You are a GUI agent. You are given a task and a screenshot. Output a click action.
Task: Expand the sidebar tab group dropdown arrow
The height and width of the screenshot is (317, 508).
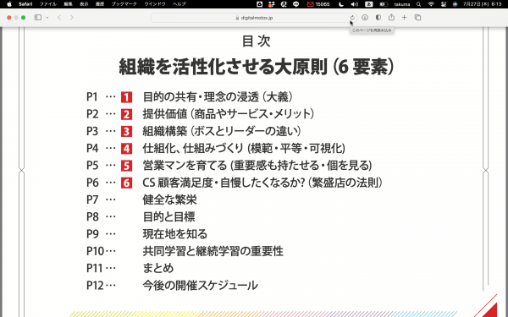(47, 18)
